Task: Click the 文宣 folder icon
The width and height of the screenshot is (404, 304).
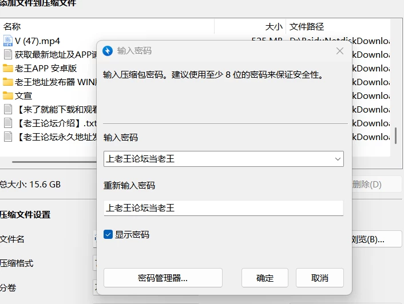Action: tap(8, 95)
